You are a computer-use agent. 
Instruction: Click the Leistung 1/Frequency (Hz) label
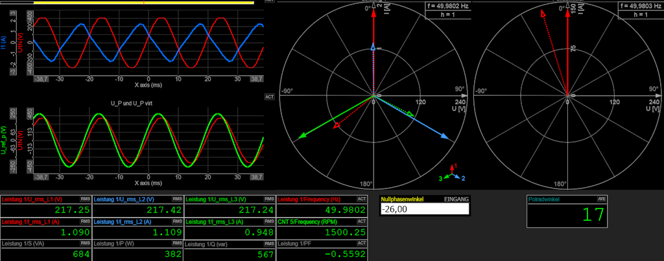(x=308, y=199)
